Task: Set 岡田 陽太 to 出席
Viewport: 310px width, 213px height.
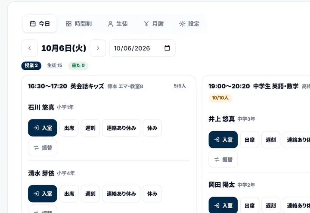Action: pyautogui.click(x=249, y=205)
